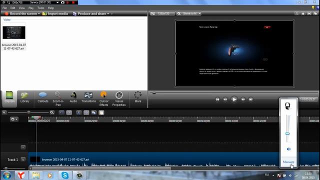
Task: Click the pan mode hand icon above preview
Action: 303,13
